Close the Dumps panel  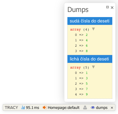point(112,7)
